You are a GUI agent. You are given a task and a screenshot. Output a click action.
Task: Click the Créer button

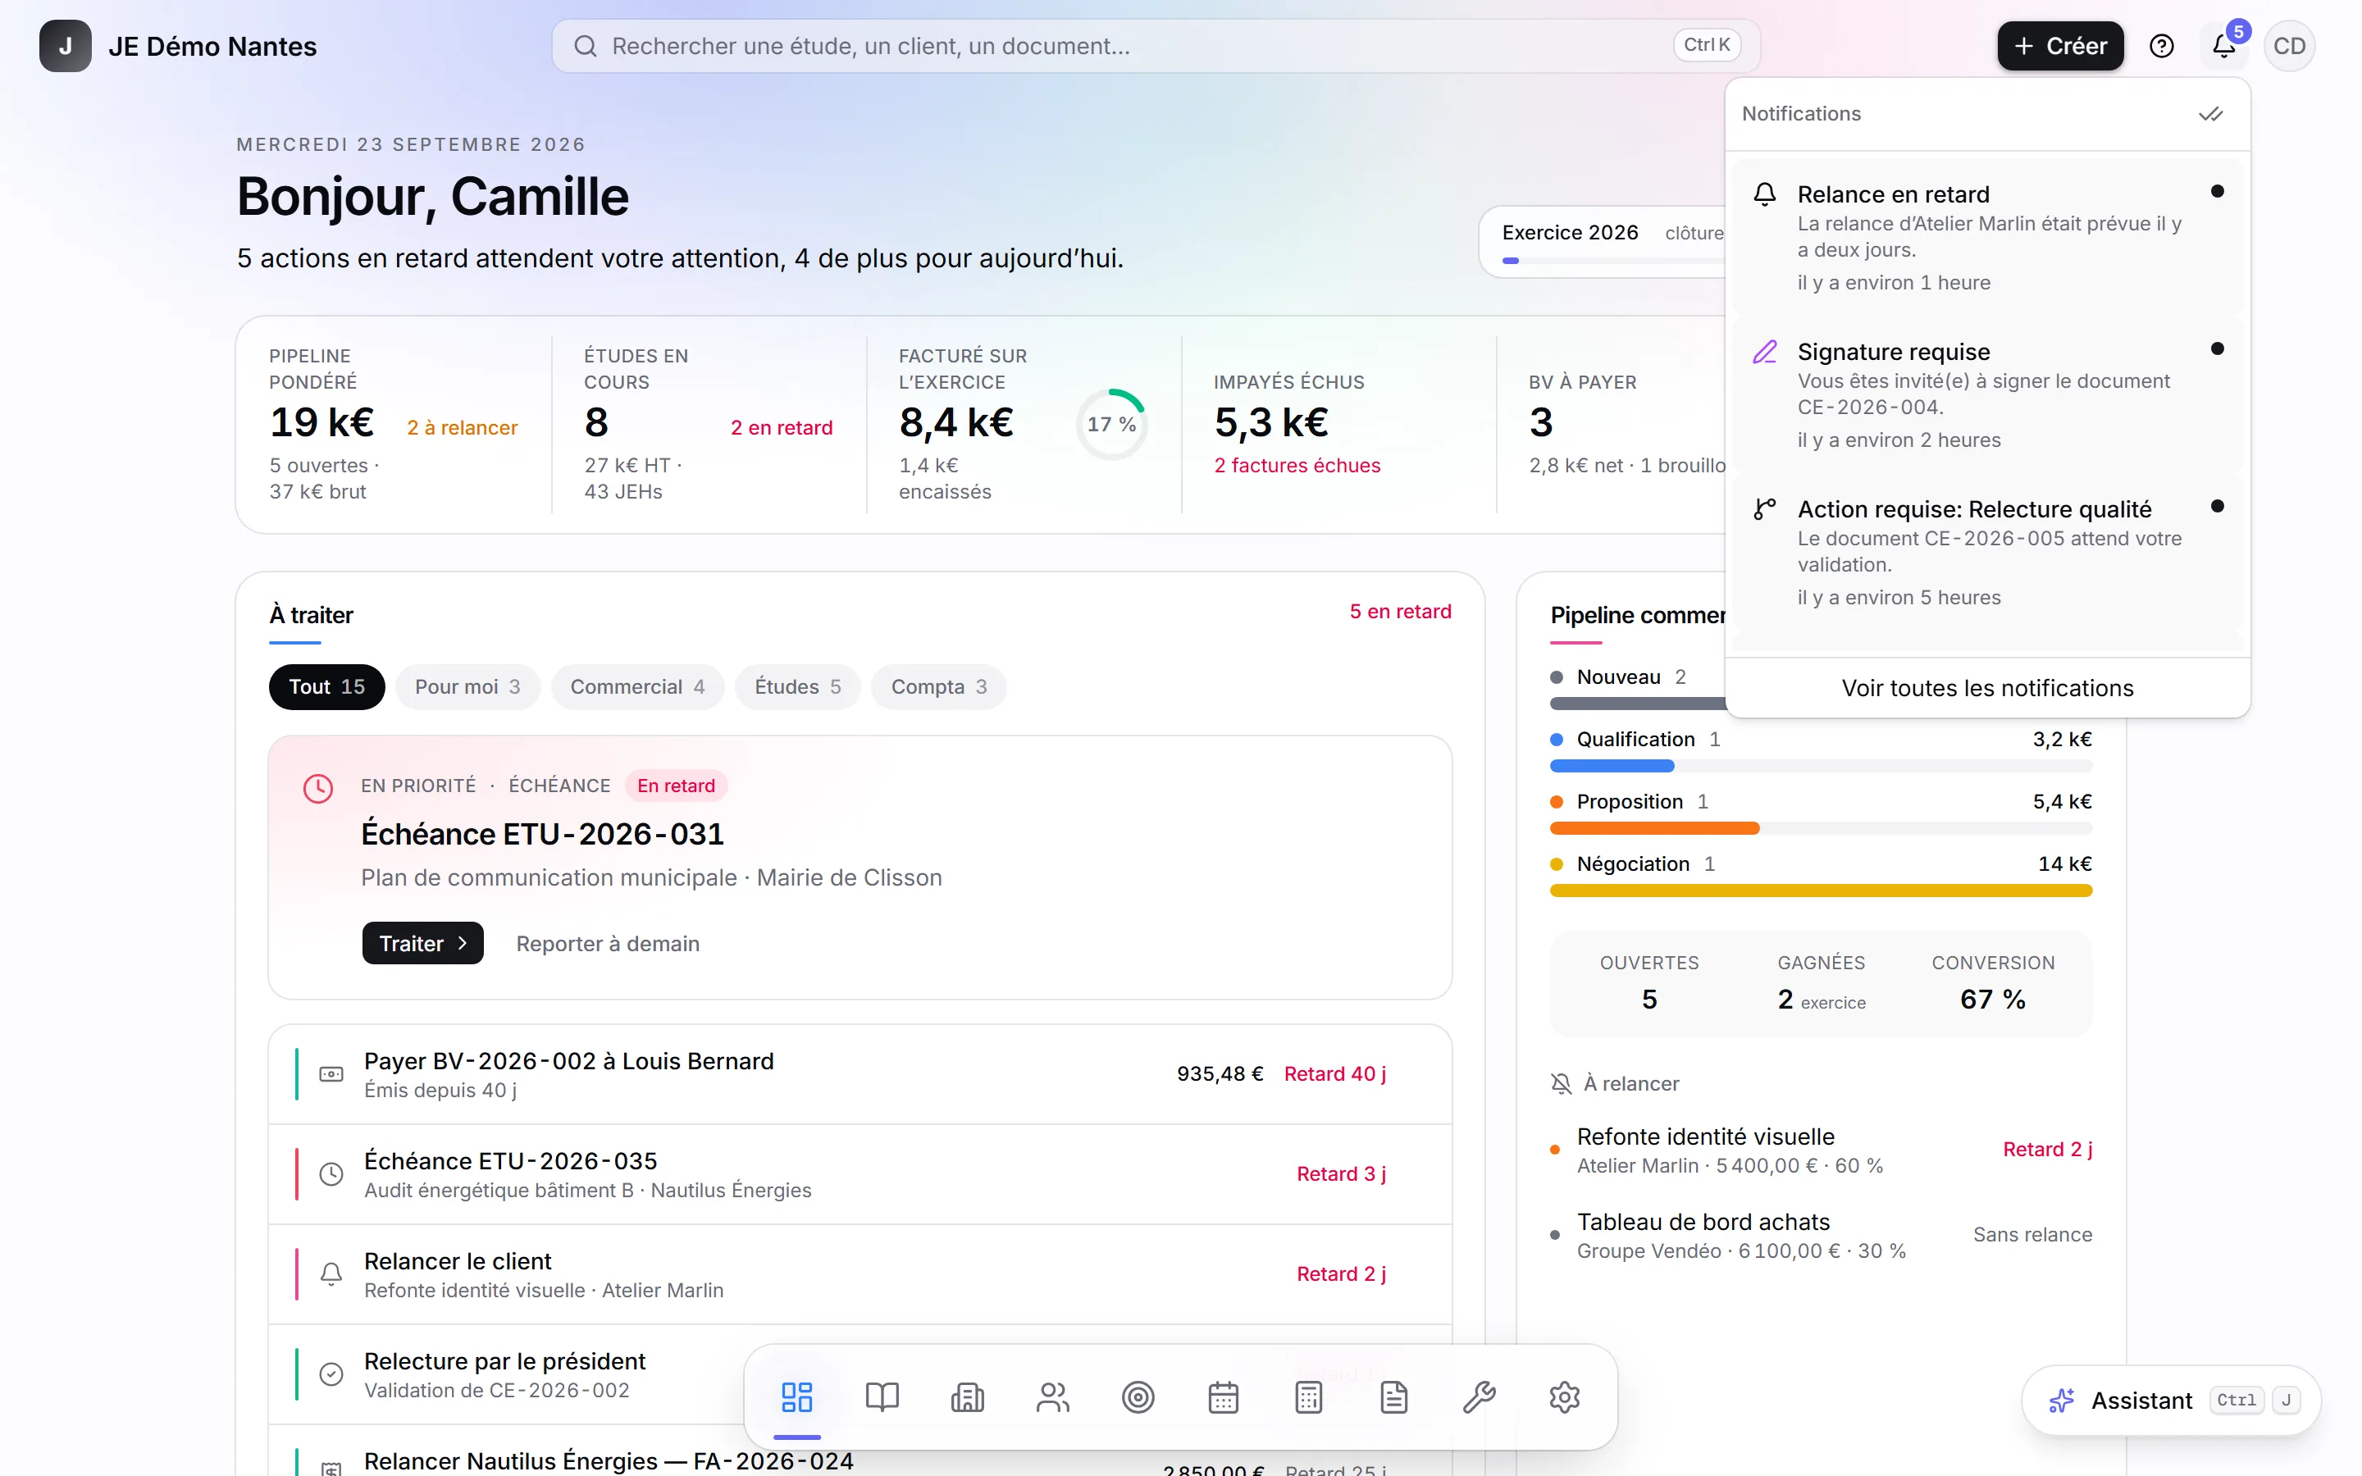pos(2060,46)
